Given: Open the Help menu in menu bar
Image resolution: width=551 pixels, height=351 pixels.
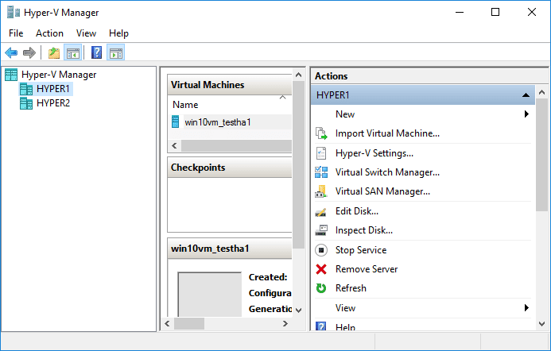Looking at the screenshot, I should coord(118,33).
